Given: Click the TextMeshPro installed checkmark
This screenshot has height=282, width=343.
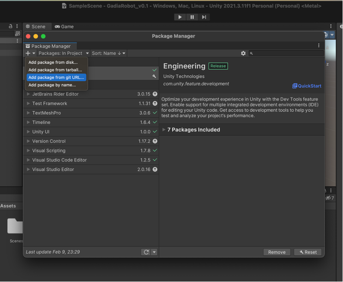Looking at the screenshot, I should click(155, 113).
